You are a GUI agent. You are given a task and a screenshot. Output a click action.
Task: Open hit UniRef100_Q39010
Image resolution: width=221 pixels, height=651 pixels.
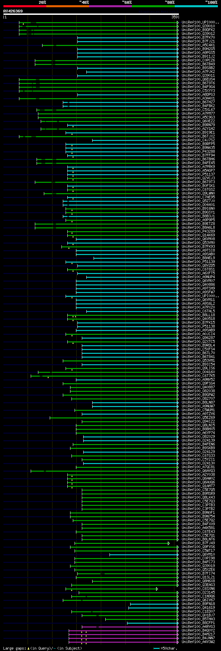tap(198, 26)
